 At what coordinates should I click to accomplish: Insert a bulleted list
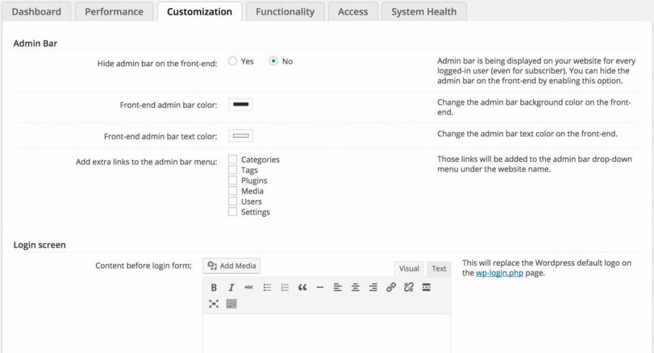point(267,287)
